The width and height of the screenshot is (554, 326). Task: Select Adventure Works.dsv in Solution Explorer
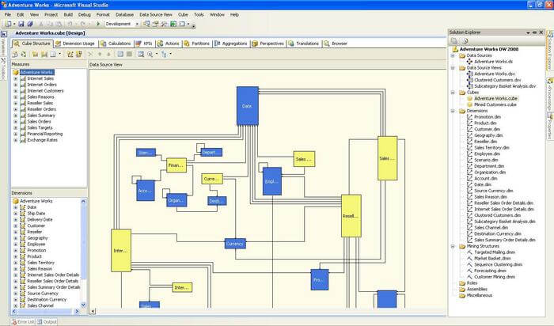[x=495, y=74]
